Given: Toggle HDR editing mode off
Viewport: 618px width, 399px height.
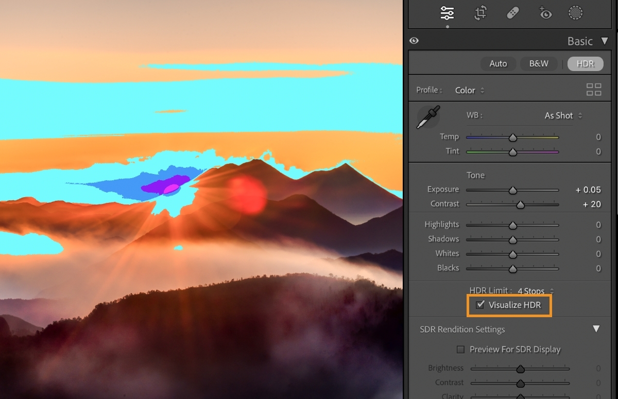Looking at the screenshot, I should tap(585, 63).
